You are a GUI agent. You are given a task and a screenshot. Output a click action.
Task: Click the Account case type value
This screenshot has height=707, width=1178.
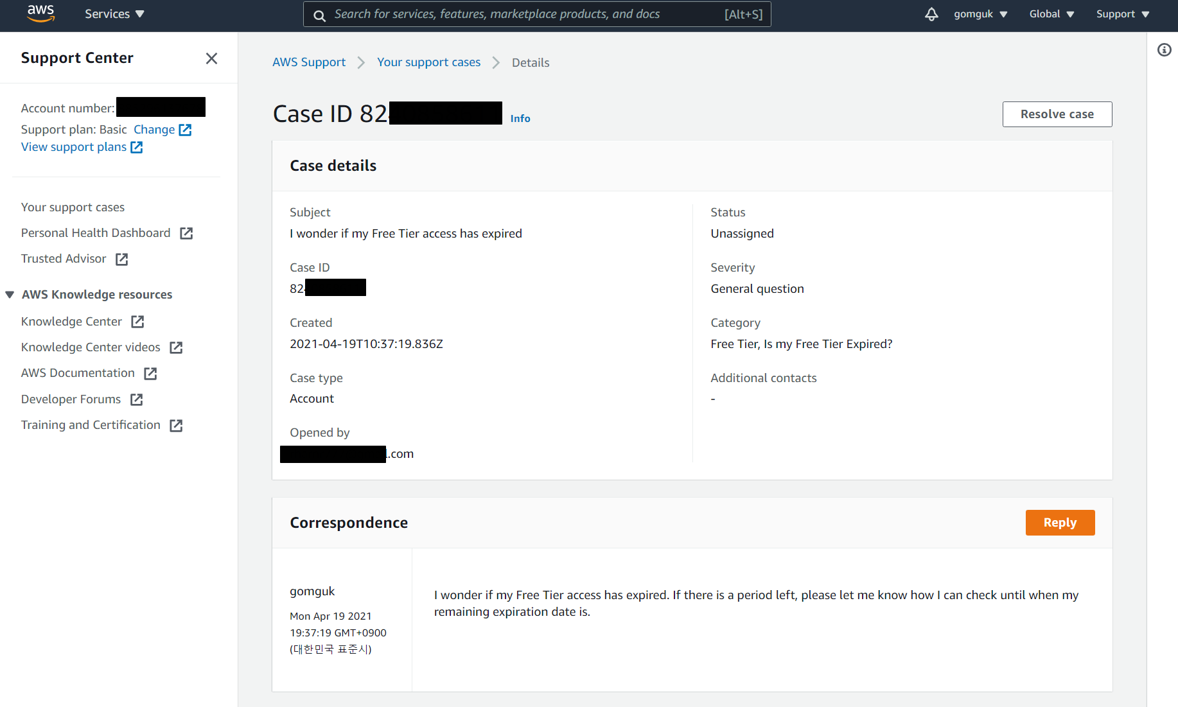click(x=312, y=399)
